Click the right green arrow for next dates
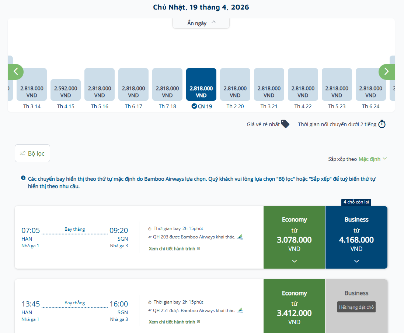404x333 pixels. pyautogui.click(x=386, y=71)
